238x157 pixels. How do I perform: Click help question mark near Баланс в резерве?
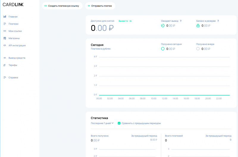click(218, 21)
